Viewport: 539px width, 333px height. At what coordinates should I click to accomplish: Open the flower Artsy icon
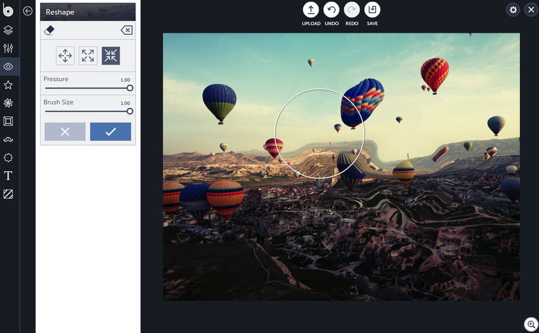pos(8,103)
